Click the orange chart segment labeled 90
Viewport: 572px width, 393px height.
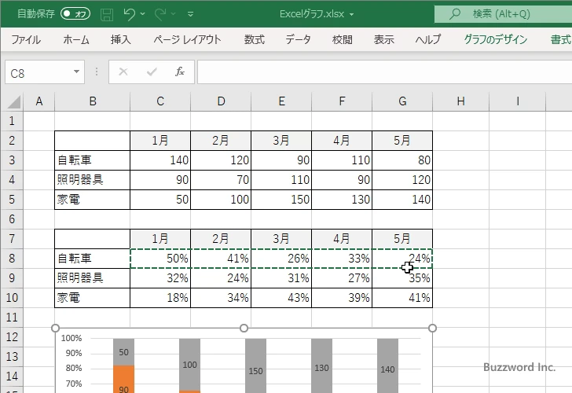[123, 380]
